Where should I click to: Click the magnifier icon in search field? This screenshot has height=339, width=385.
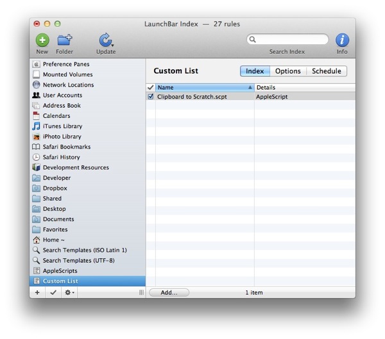[x=252, y=39]
